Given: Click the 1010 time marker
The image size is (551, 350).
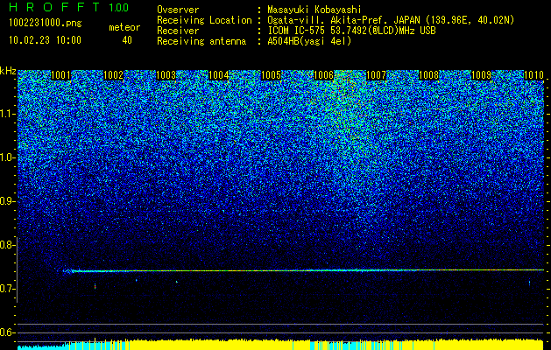Looking at the screenshot, I should (533, 75).
